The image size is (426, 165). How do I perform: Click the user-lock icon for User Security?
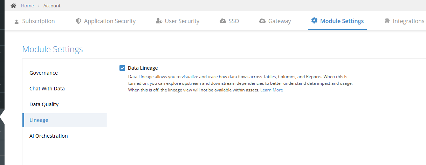(x=159, y=21)
